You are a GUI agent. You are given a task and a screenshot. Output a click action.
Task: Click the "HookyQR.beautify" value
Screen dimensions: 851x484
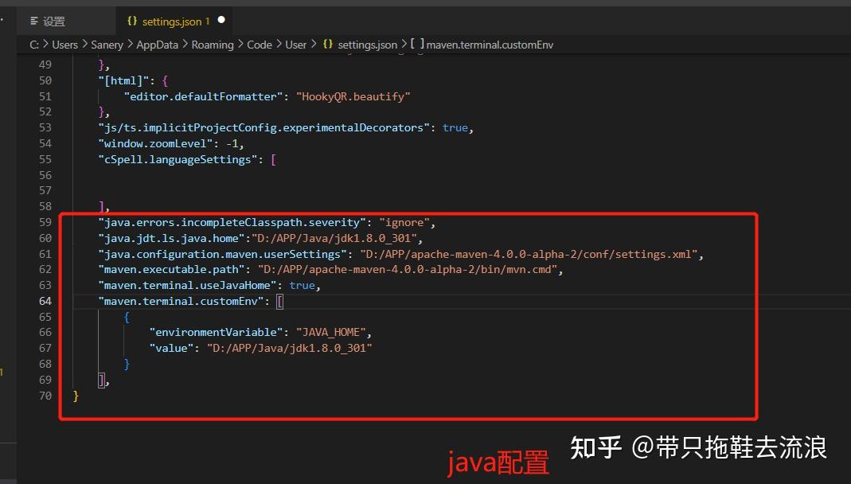coord(353,96)
